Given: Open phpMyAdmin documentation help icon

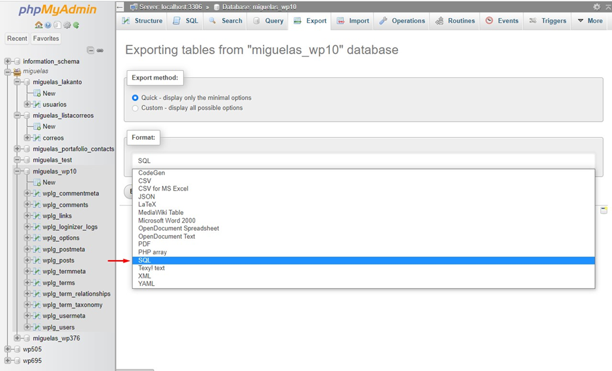Looking at the screenshot, I should coord(48,25).
